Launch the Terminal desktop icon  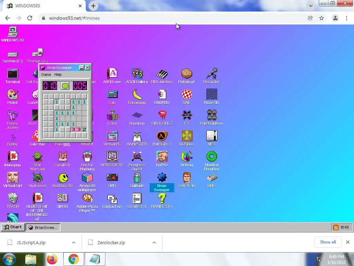pos(13,74)
